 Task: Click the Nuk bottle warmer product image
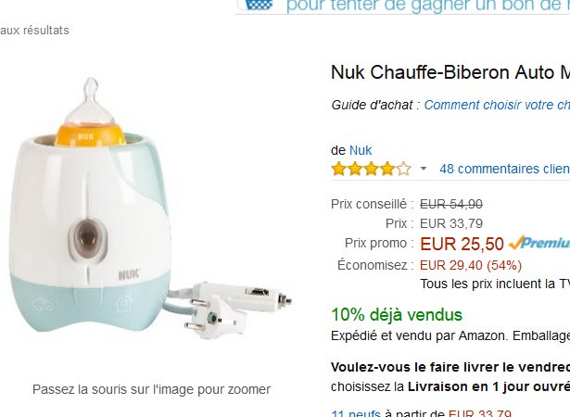151,208
